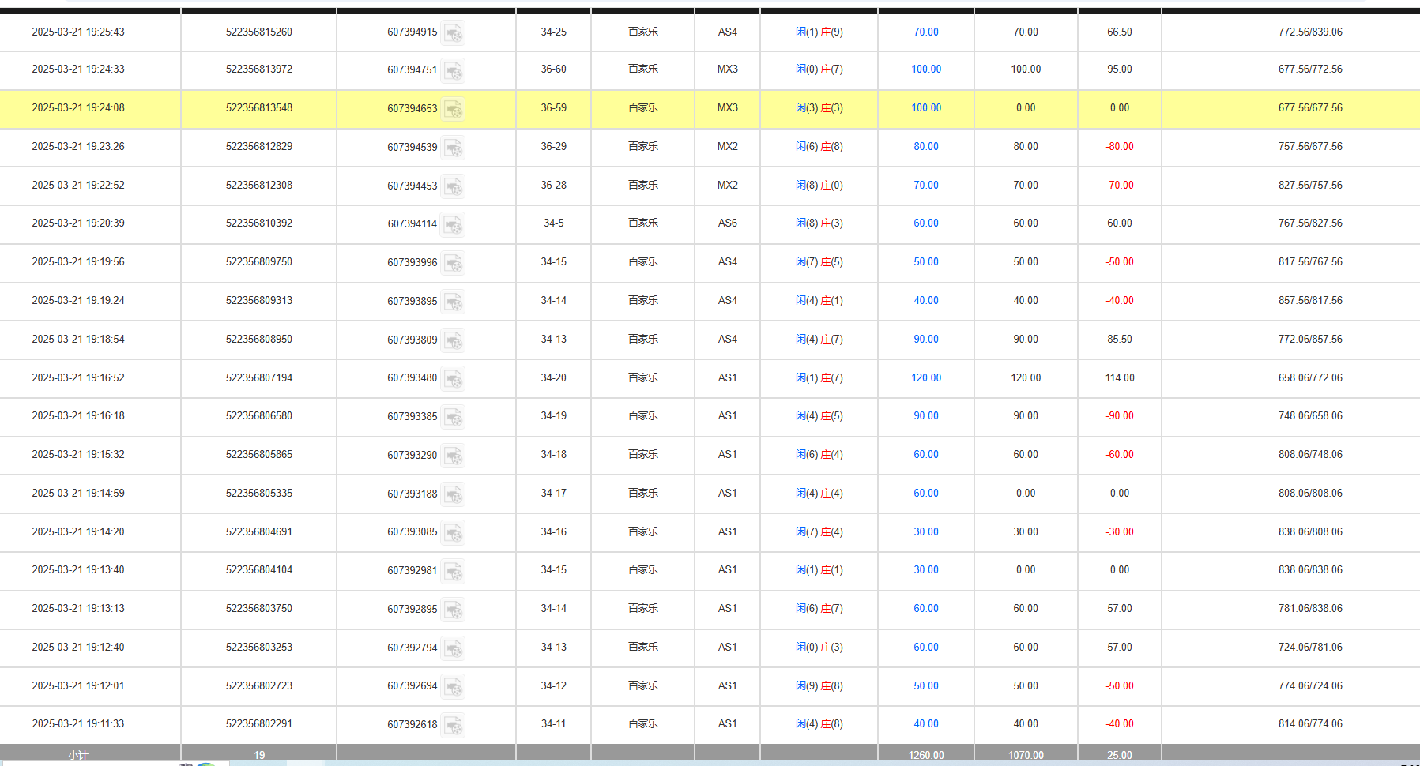Open blue 80.00 bet amount link
This screenshot has width=1420, height=766.
[926, 147]
